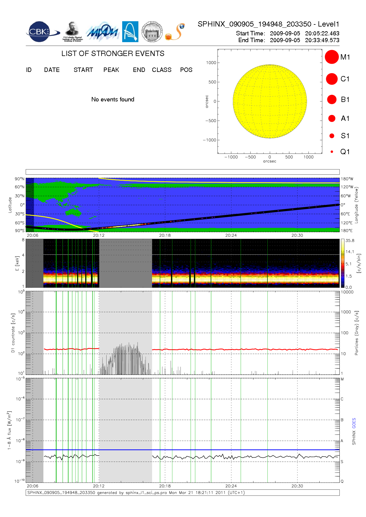Click the small Q1 legend dot
The image size is (366, 517).
pos(332,152)
